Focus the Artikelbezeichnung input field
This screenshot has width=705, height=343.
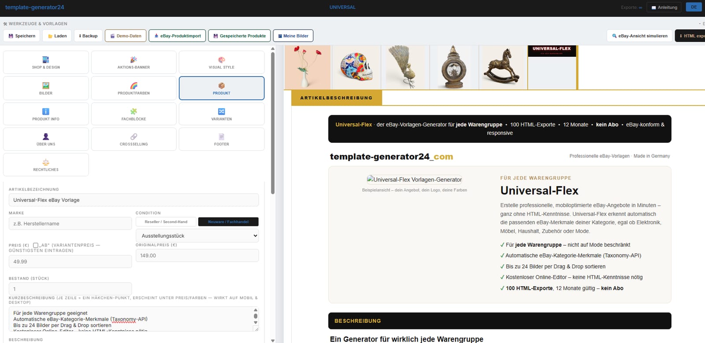(134, 200)
